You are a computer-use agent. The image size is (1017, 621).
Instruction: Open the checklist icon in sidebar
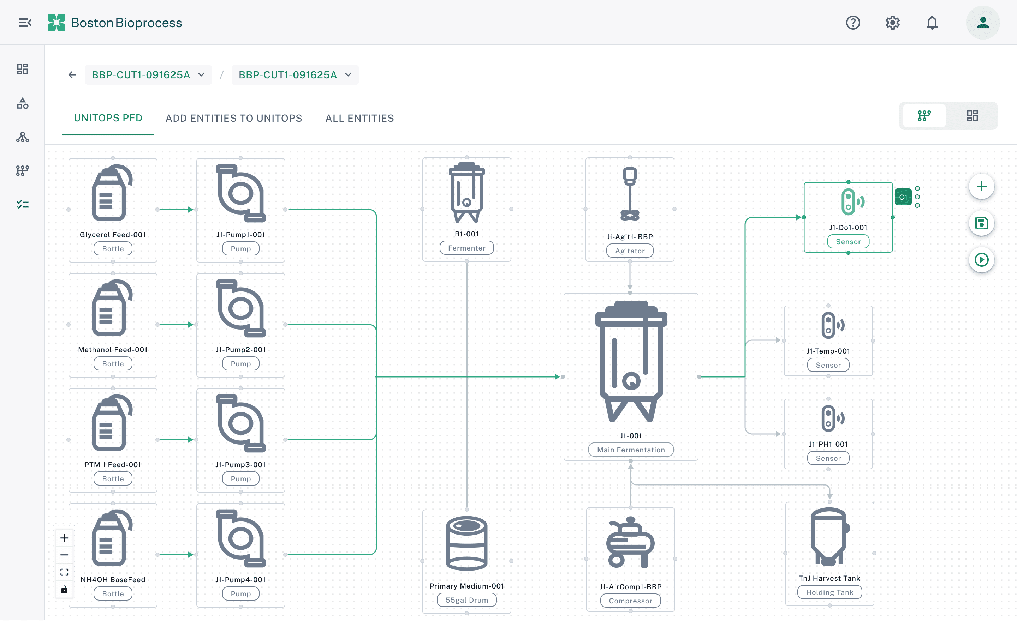point(22,205)
